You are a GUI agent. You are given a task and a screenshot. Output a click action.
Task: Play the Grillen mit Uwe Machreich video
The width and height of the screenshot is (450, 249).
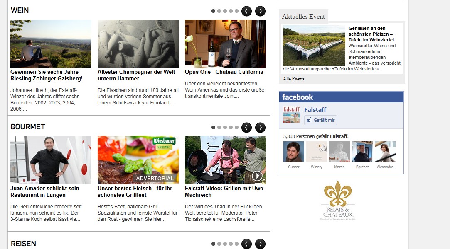257,176
